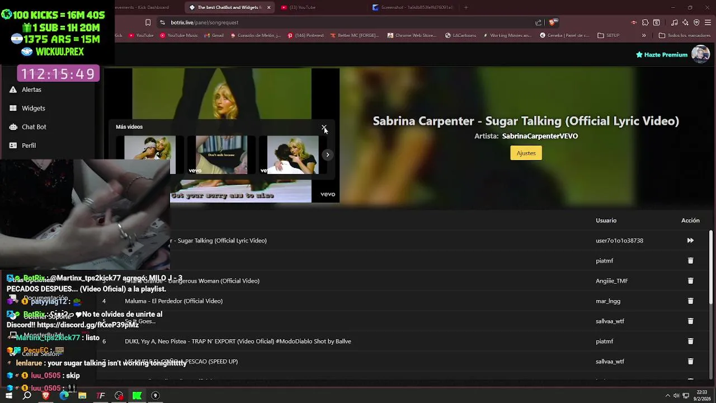Image resolution: width=716 pixels, height=403 pixels.
Task: Click the Usuario column header
Action: tap(606, 221)
